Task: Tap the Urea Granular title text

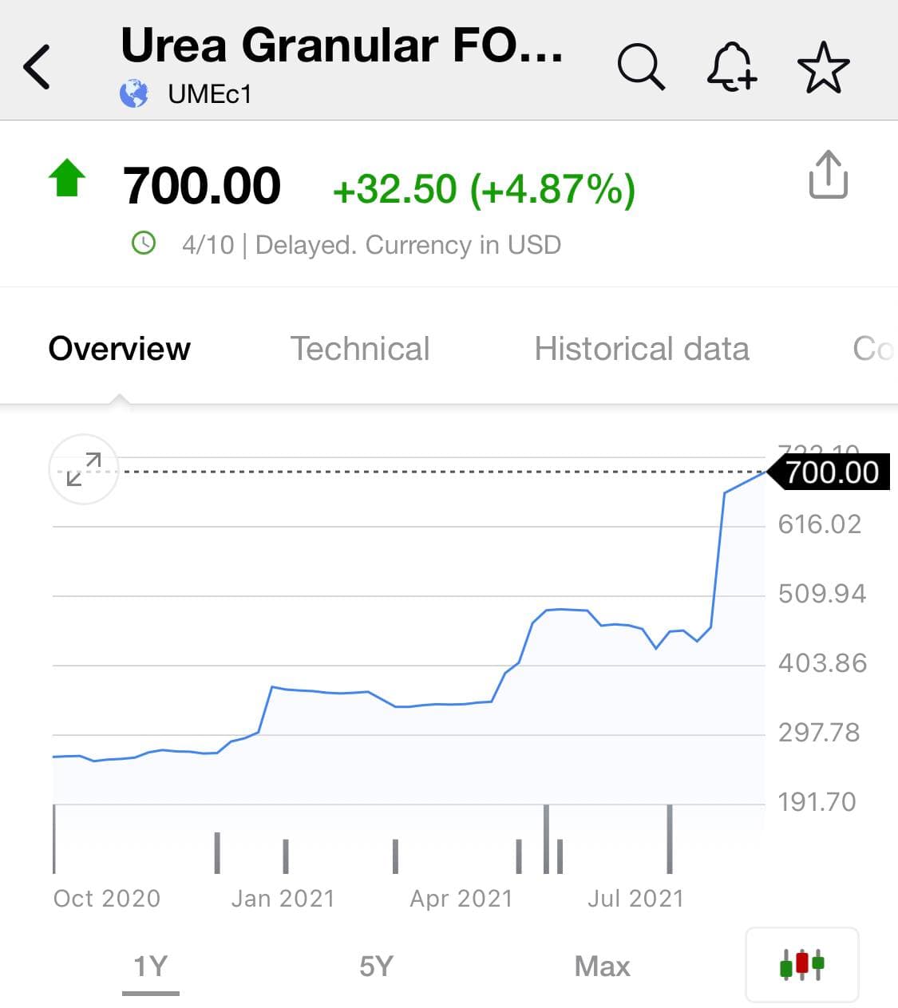Action: (342, 45)
